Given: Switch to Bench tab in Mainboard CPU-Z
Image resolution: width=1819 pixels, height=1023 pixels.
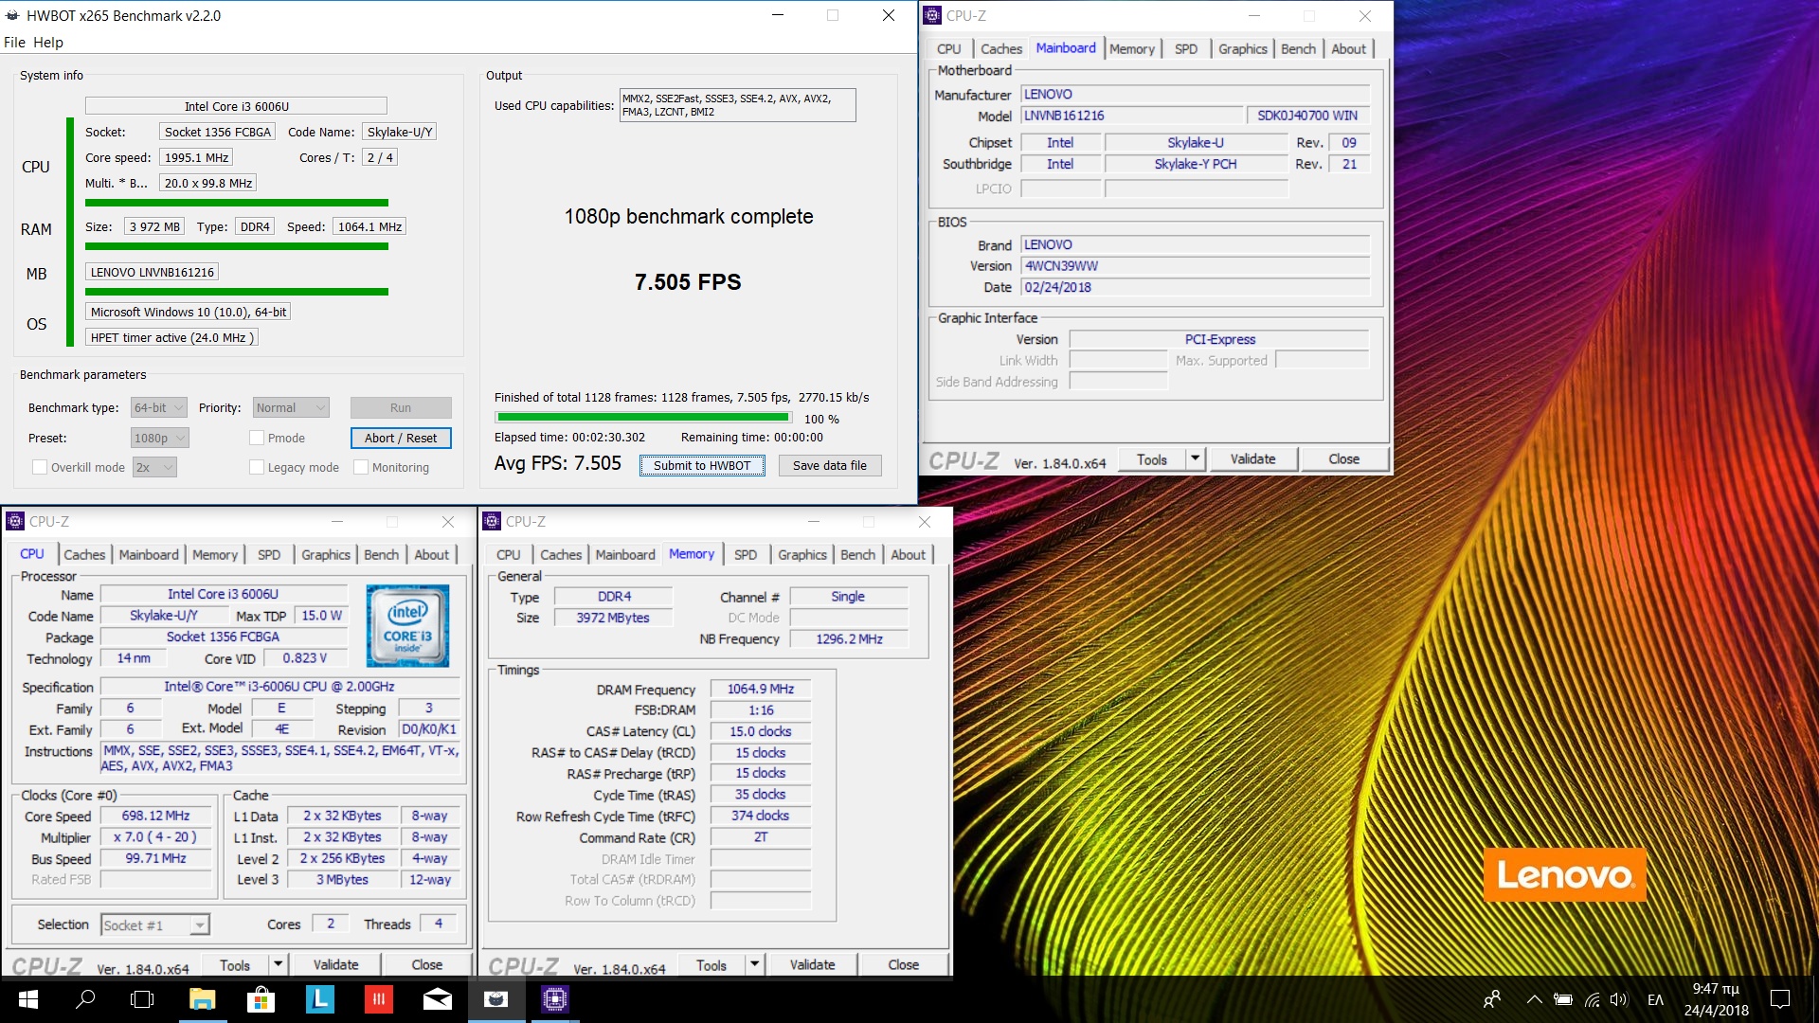Looking at the screenshot, I should 1298,49.
